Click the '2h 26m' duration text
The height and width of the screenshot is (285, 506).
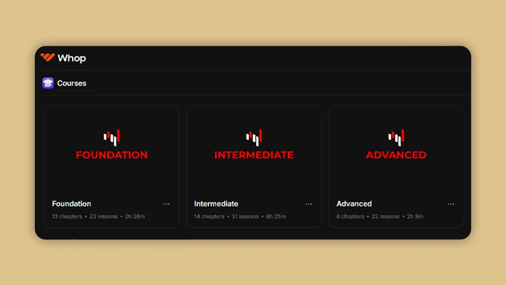pos(135,216)
